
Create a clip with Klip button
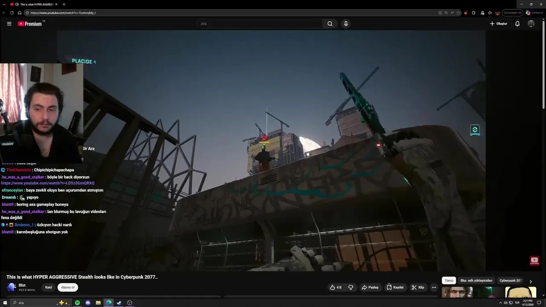point(418,287)
